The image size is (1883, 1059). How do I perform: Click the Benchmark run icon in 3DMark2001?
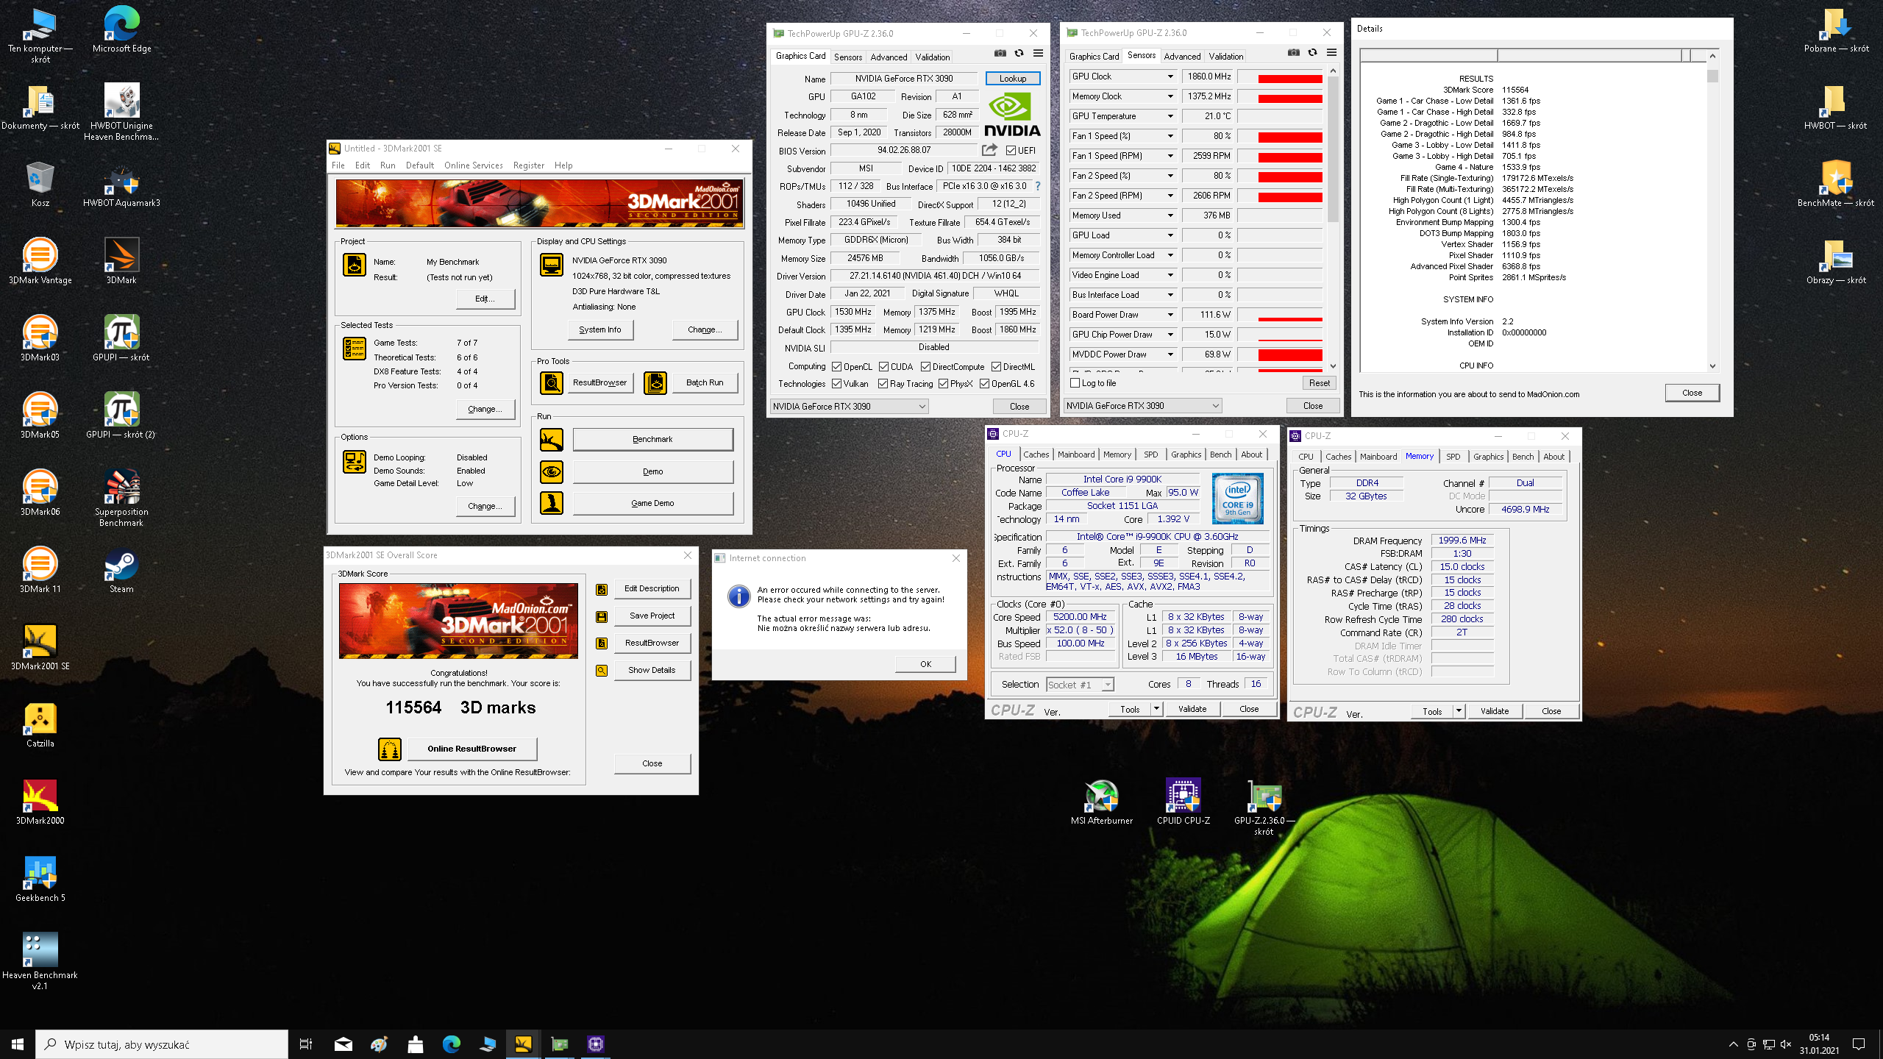[x=552, y=439]
